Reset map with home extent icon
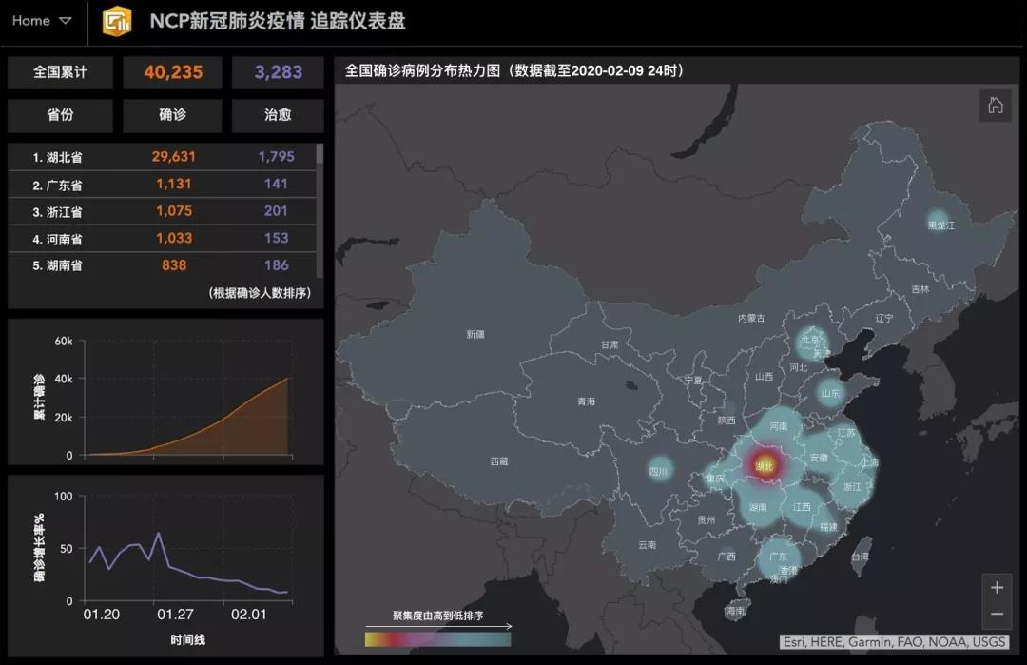 [995, 106]
